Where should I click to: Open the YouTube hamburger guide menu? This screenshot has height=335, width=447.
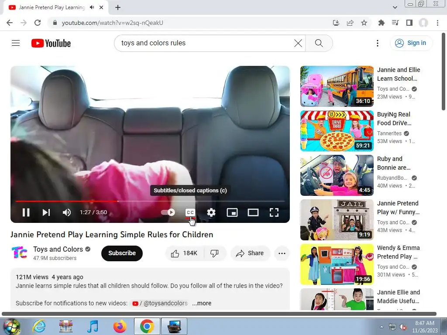point(16,43)
